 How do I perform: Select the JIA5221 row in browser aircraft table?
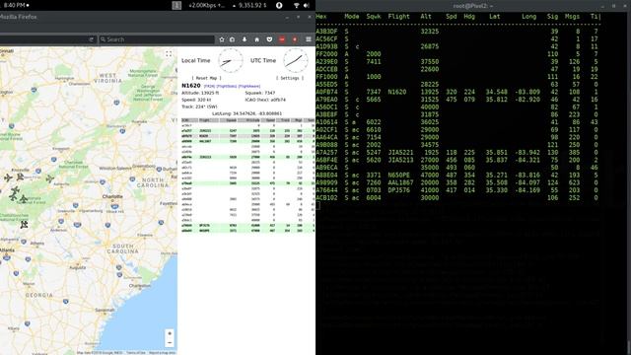(x=247, y=131)
